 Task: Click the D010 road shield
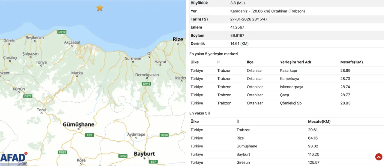pyautogui.click(x=62, y=32)
